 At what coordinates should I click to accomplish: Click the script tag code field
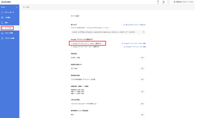pos(108,32)
